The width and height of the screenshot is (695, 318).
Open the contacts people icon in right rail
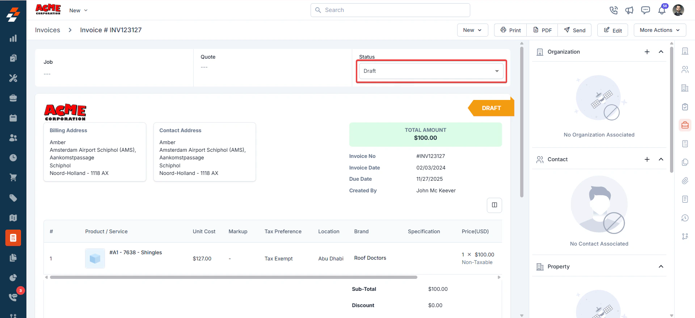pos(685,70)
